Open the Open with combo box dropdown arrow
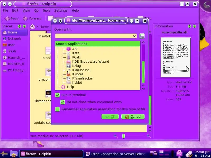Image resolution: width=211 pixels, height=158 pixels. 134,36
